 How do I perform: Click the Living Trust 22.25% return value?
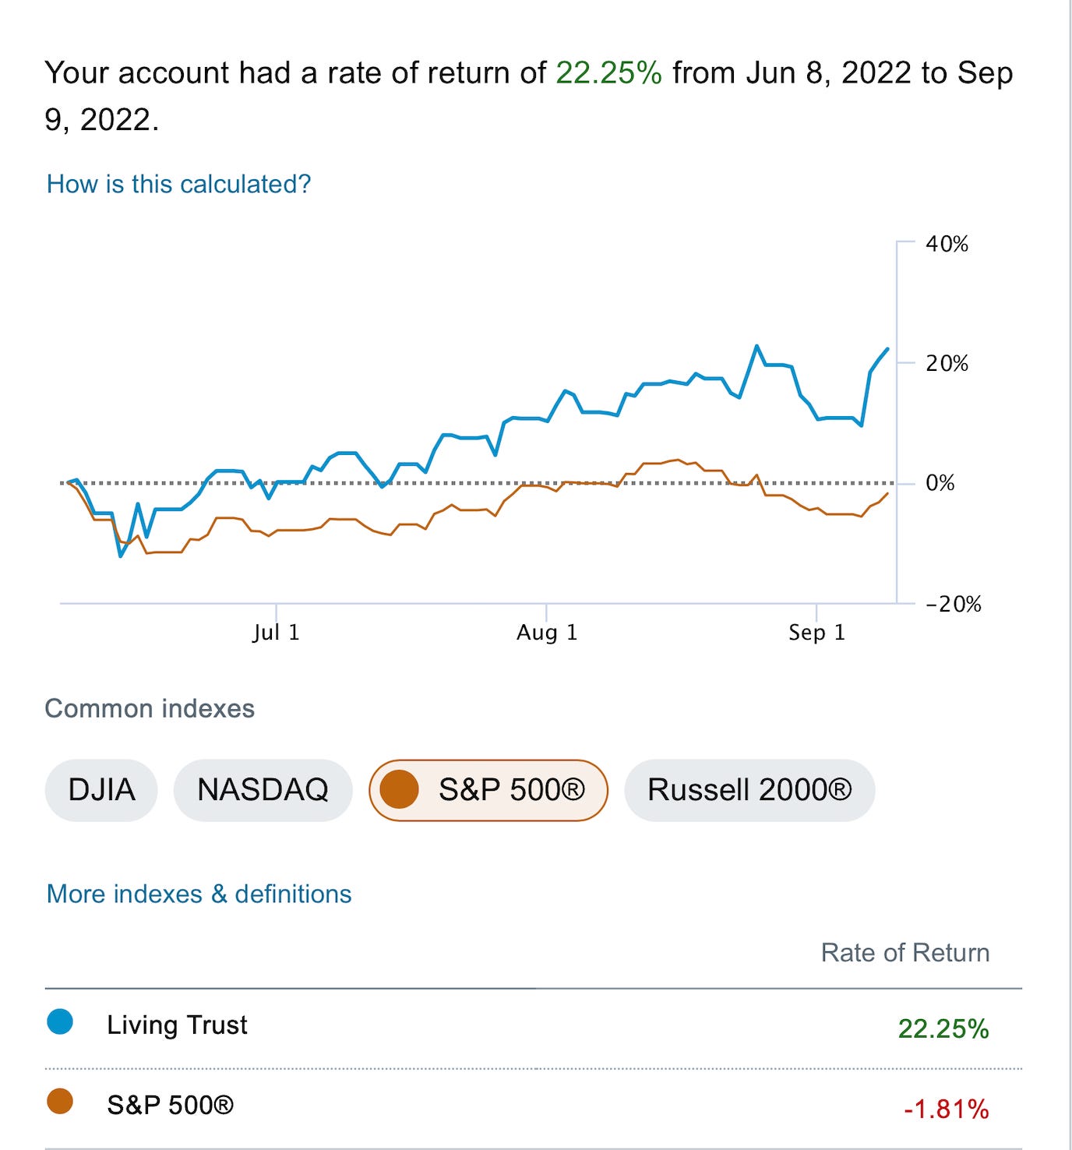[x=943, y=1028]
